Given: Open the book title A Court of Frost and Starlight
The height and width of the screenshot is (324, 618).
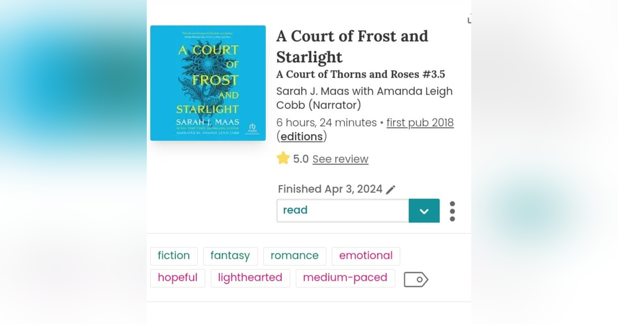Looking at the screenshot, I should pyautogui.click(x=352, y=46).
